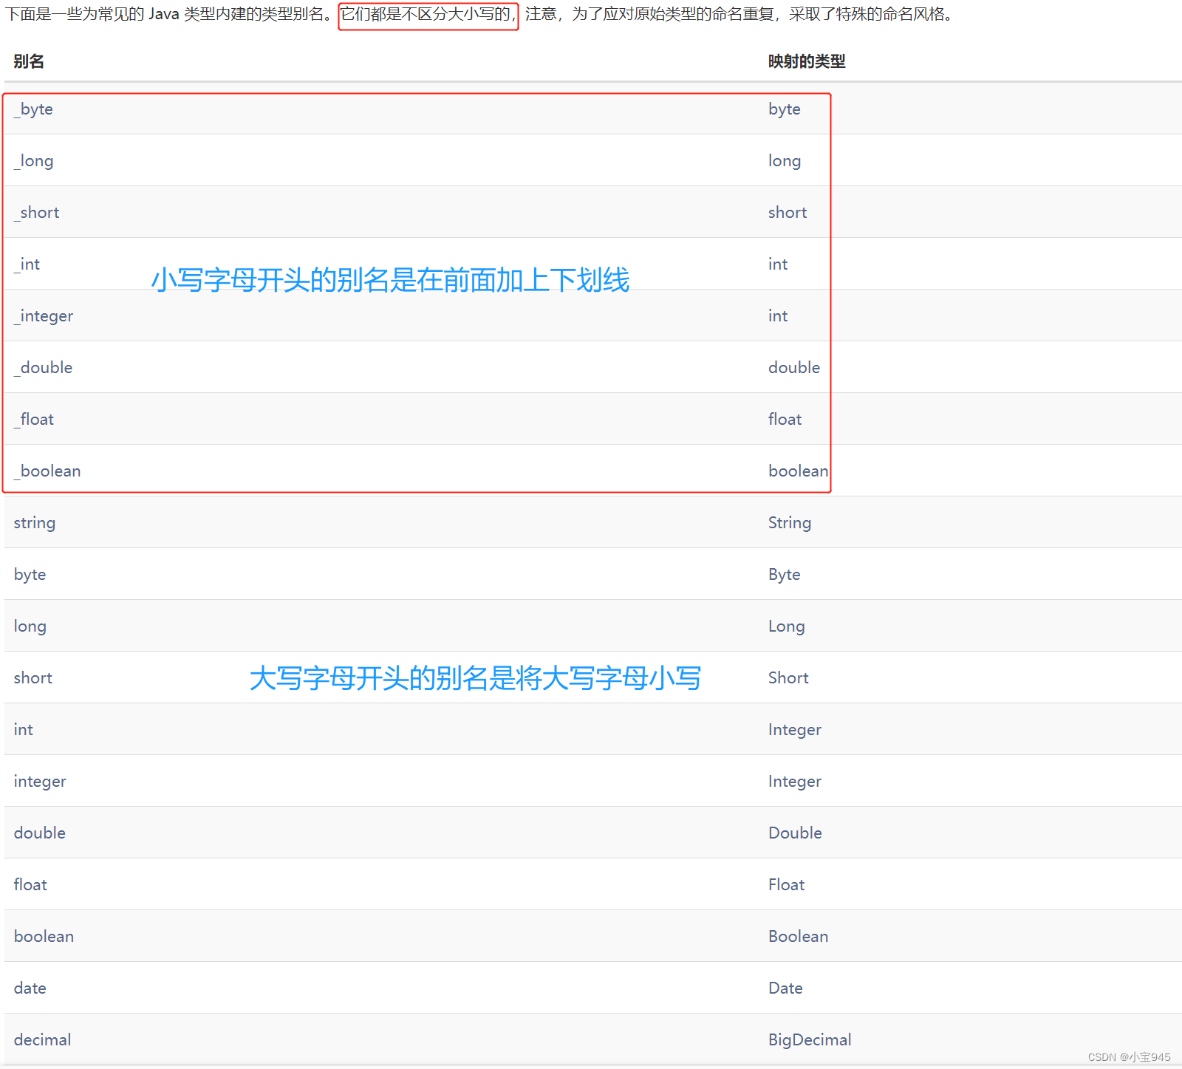Select the 'string' alias cell
Viewport: 1182px width, 1069px height.
click(35, 523)
